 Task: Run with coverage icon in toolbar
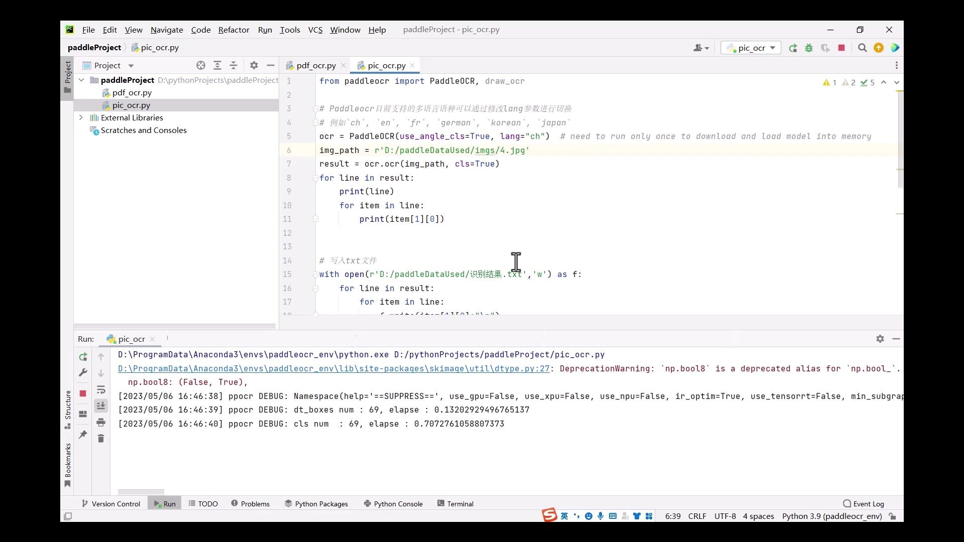(825, 48)
